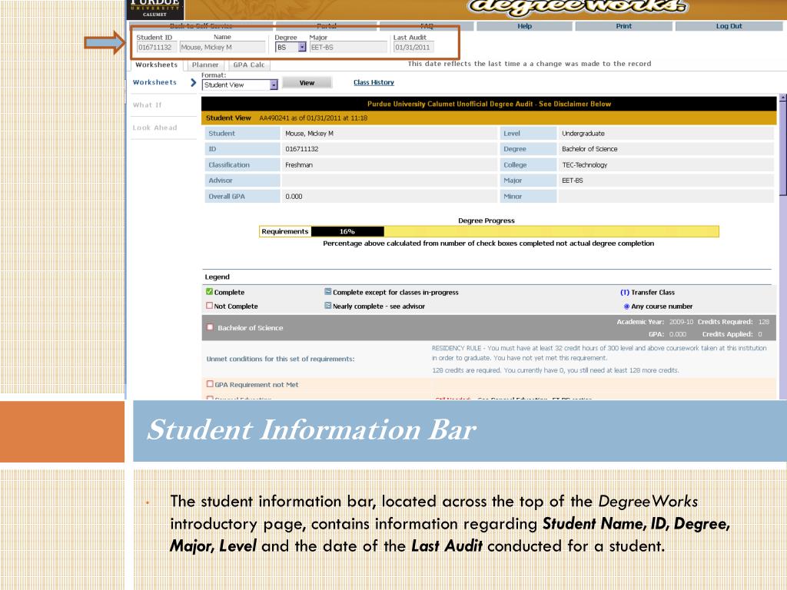Click the College value 'TEC-Technology'
This screenshot has height=590, width=787.
[584, 164]
